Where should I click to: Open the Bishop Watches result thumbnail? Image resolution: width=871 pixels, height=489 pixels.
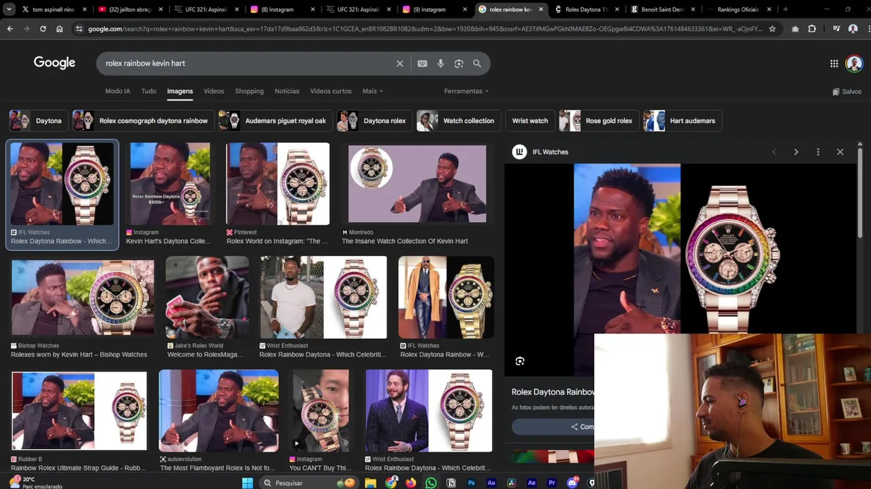(82, 297)
